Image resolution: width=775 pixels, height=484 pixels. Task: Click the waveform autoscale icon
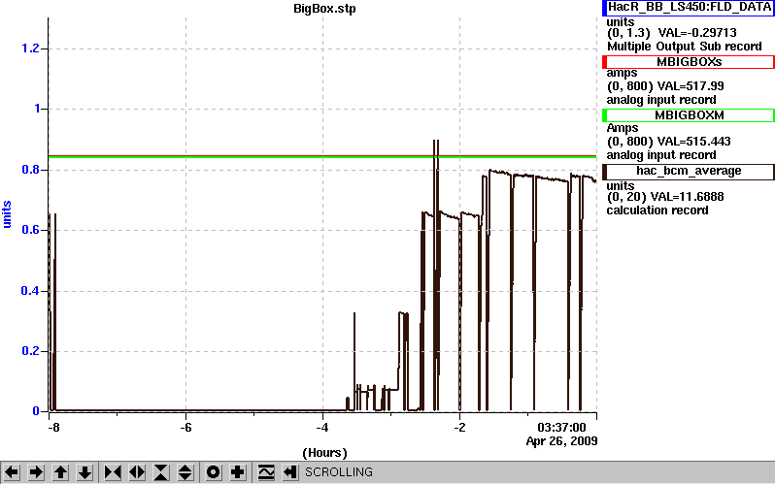(266, 472)
